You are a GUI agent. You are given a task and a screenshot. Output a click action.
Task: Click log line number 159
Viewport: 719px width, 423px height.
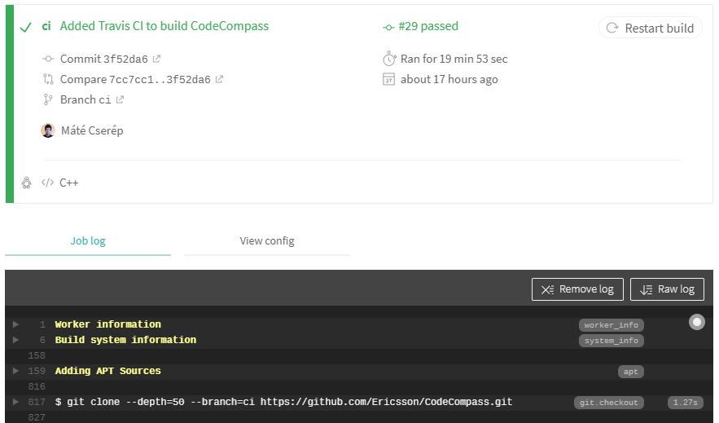pos(36,371)
